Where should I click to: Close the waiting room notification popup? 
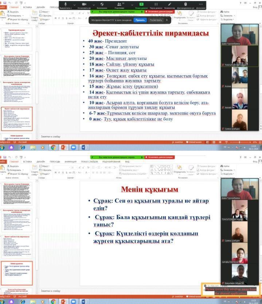coord(167,20)
